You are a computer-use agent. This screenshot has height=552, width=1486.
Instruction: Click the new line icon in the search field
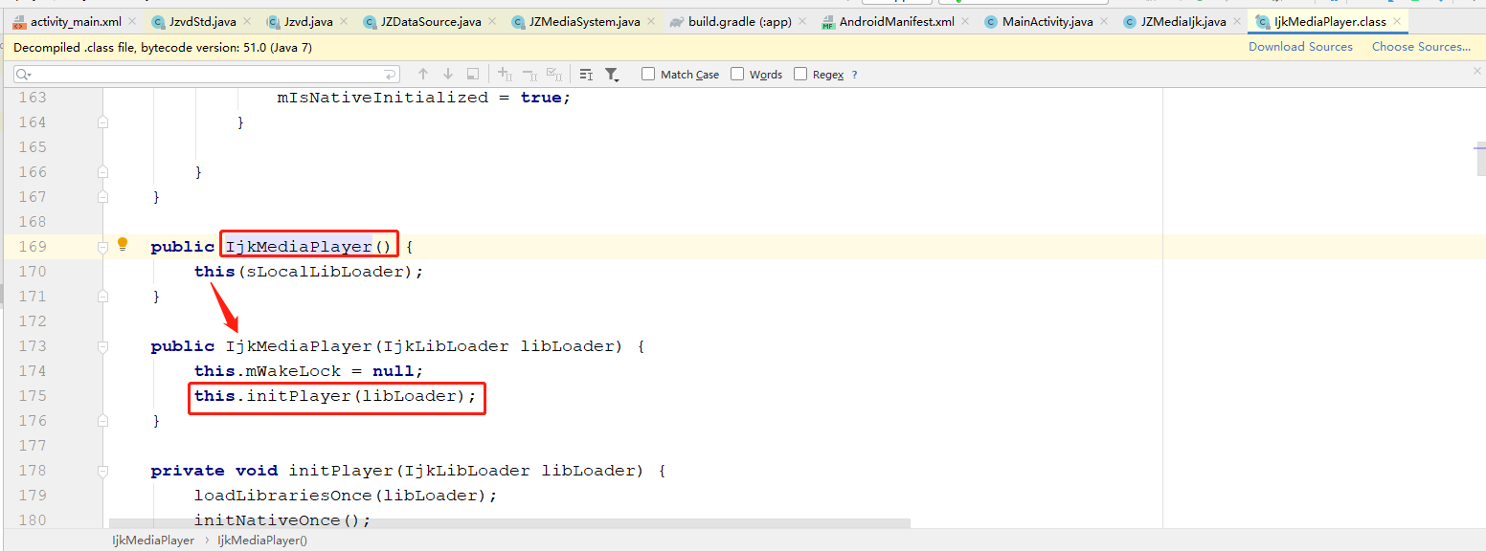[x=390, y=74]
